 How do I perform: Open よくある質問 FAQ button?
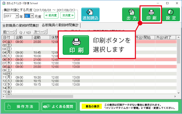tap(59, 106)
